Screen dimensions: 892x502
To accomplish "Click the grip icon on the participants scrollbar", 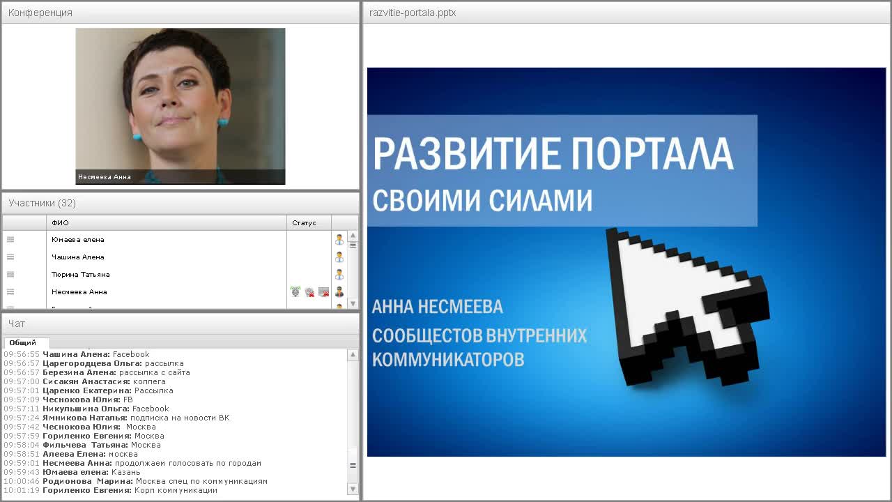I will click(x=353, y=244).
